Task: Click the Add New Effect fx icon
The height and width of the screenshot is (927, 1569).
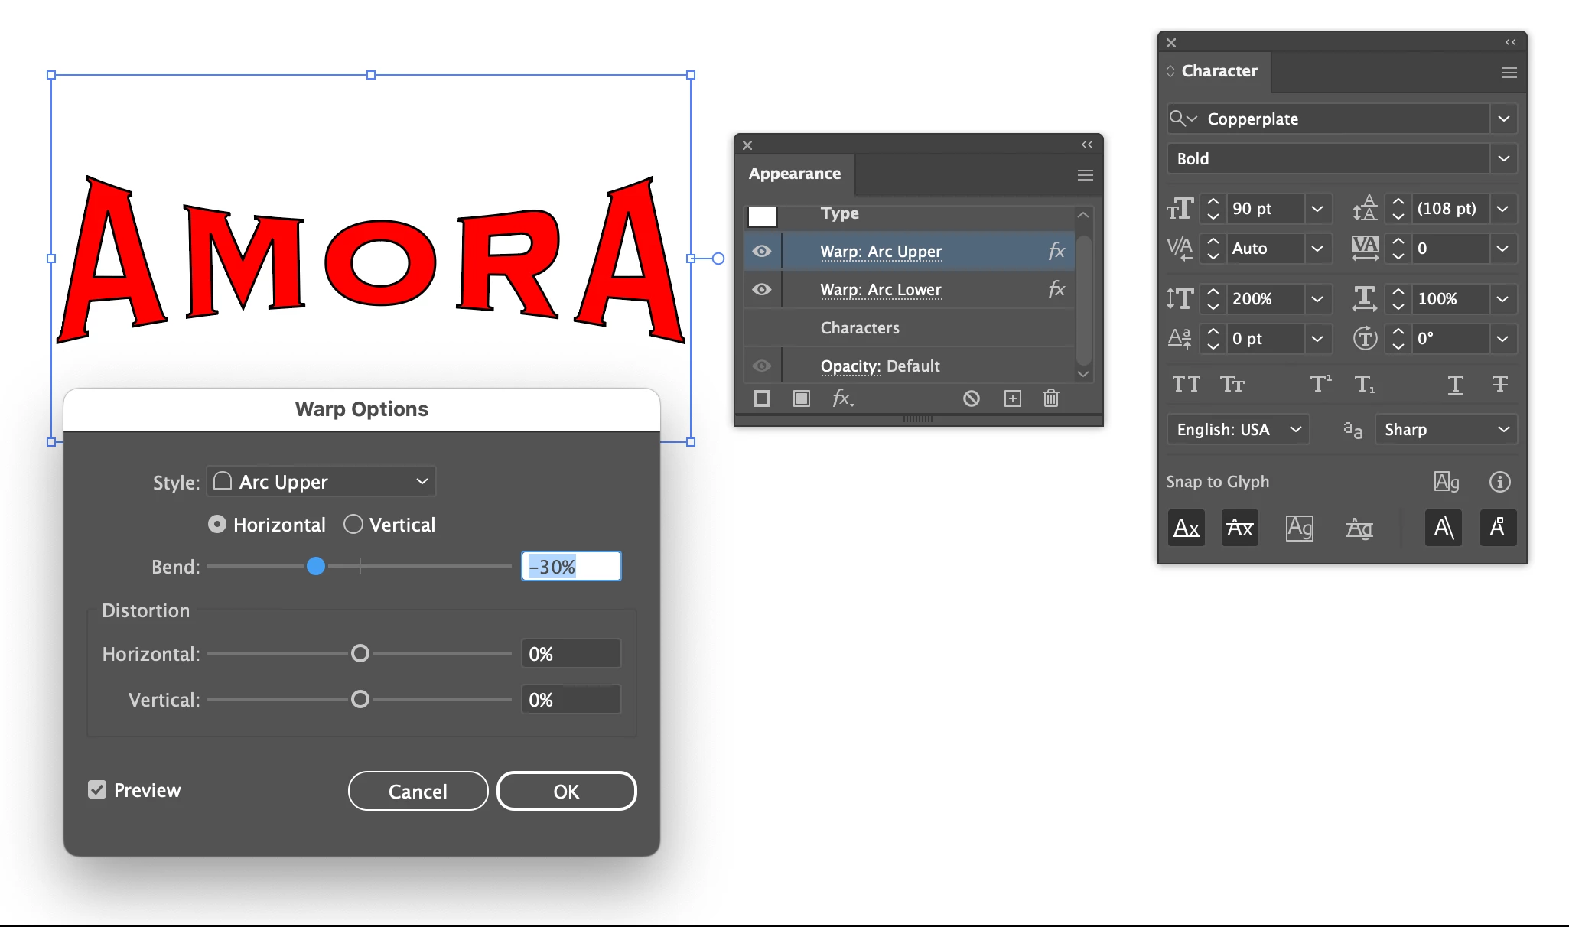Action: coord(842,398)
